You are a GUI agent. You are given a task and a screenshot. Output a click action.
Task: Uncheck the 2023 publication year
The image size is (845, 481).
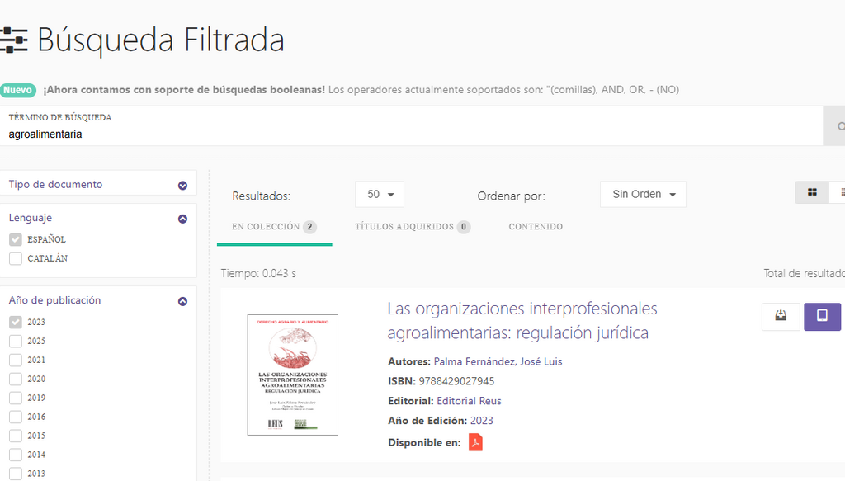tap(16, 322)
